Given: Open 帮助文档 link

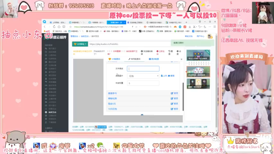Looking at the screenshot, I should [x=189, y=36].
